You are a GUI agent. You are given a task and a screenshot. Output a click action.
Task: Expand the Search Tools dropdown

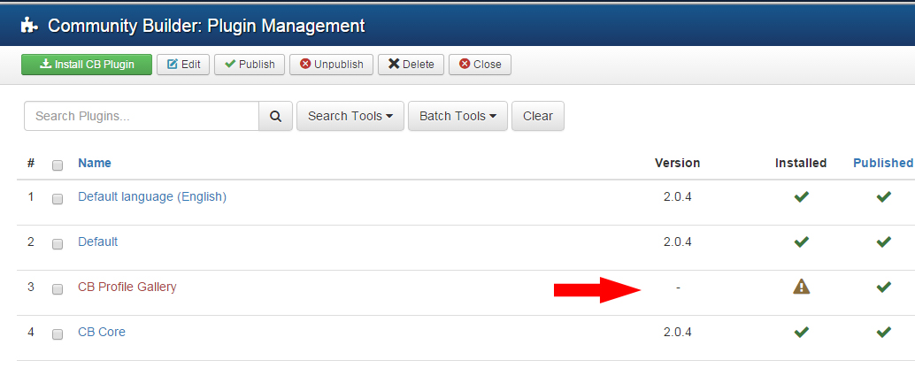click(350, 116)
